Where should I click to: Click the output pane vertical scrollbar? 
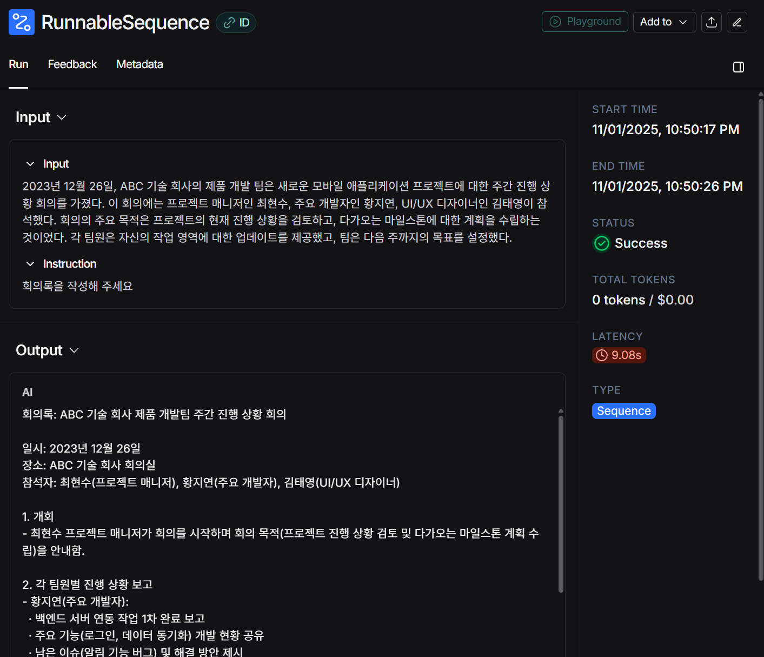click(561, 503)
